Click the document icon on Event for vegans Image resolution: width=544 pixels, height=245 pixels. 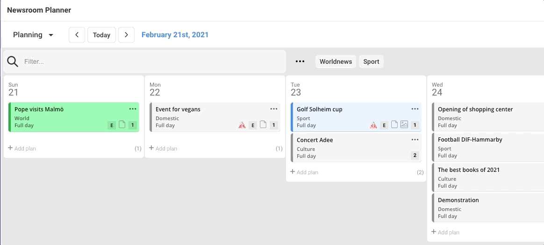[263, 125]
